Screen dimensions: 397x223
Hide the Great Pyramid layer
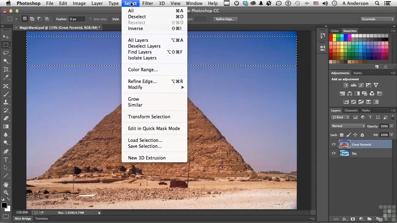point(334,144)
